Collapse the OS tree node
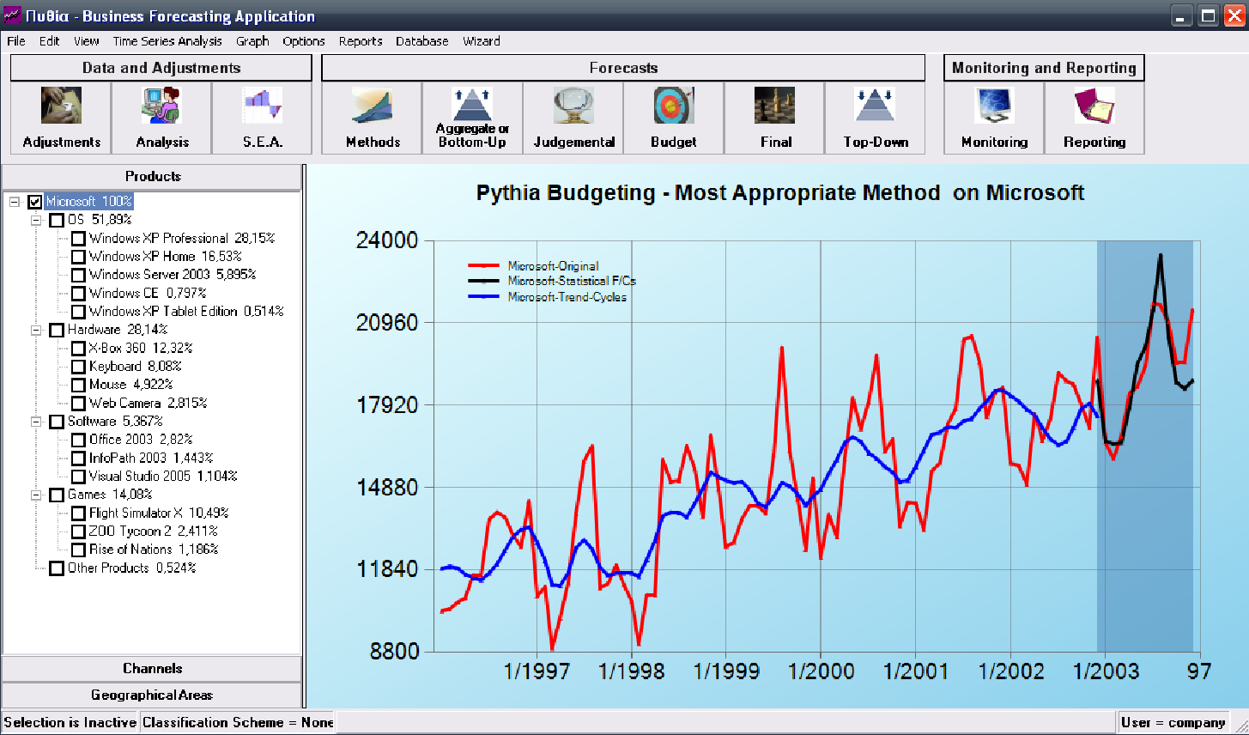Image resolution: width=1249 pixels, height=735 pixels. tap(36, 221)
